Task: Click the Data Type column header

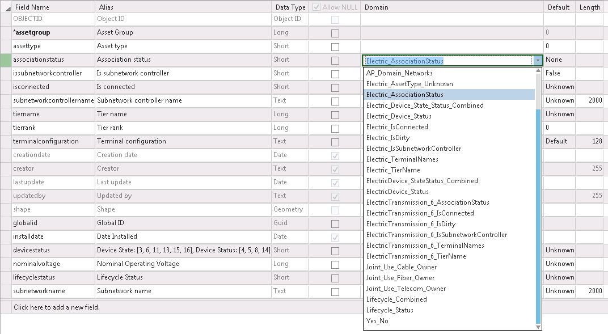Action: (290, 7)
